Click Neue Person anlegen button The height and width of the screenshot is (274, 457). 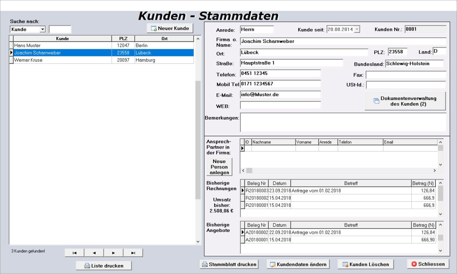[219, 167]
